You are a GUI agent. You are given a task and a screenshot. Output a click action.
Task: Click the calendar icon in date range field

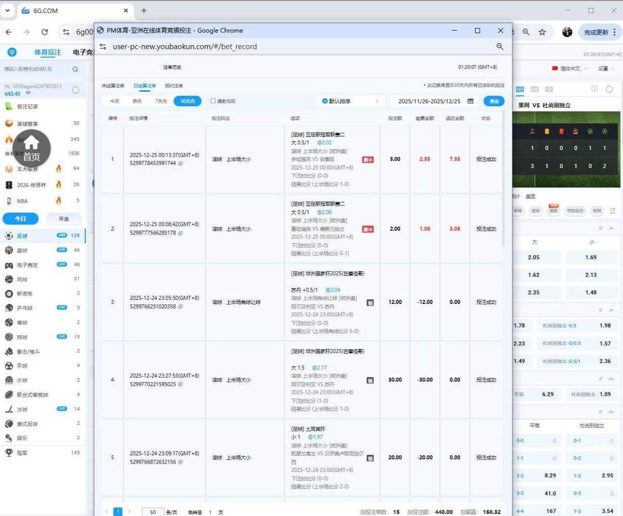coord(470,101)
